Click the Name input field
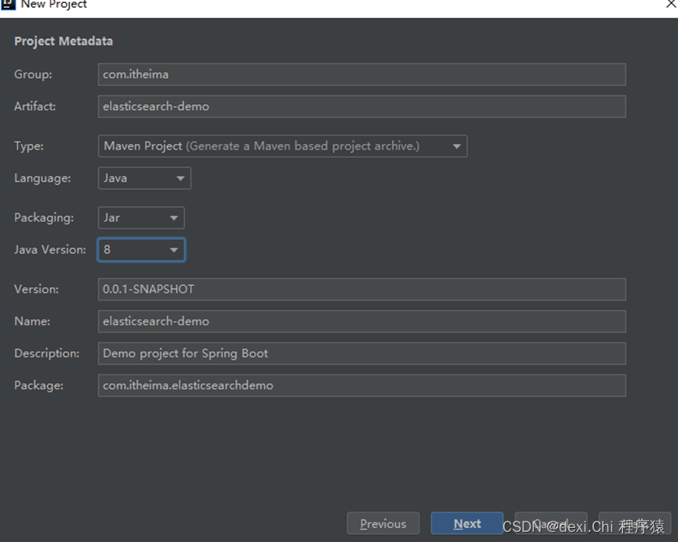The height and width of the screenshot is (542, 678). point(361,321)
